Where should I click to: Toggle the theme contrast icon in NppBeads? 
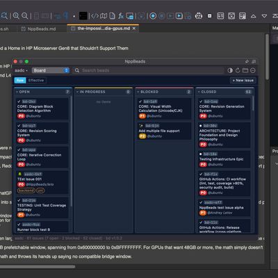pyautogui.click(x=230, y=70)
